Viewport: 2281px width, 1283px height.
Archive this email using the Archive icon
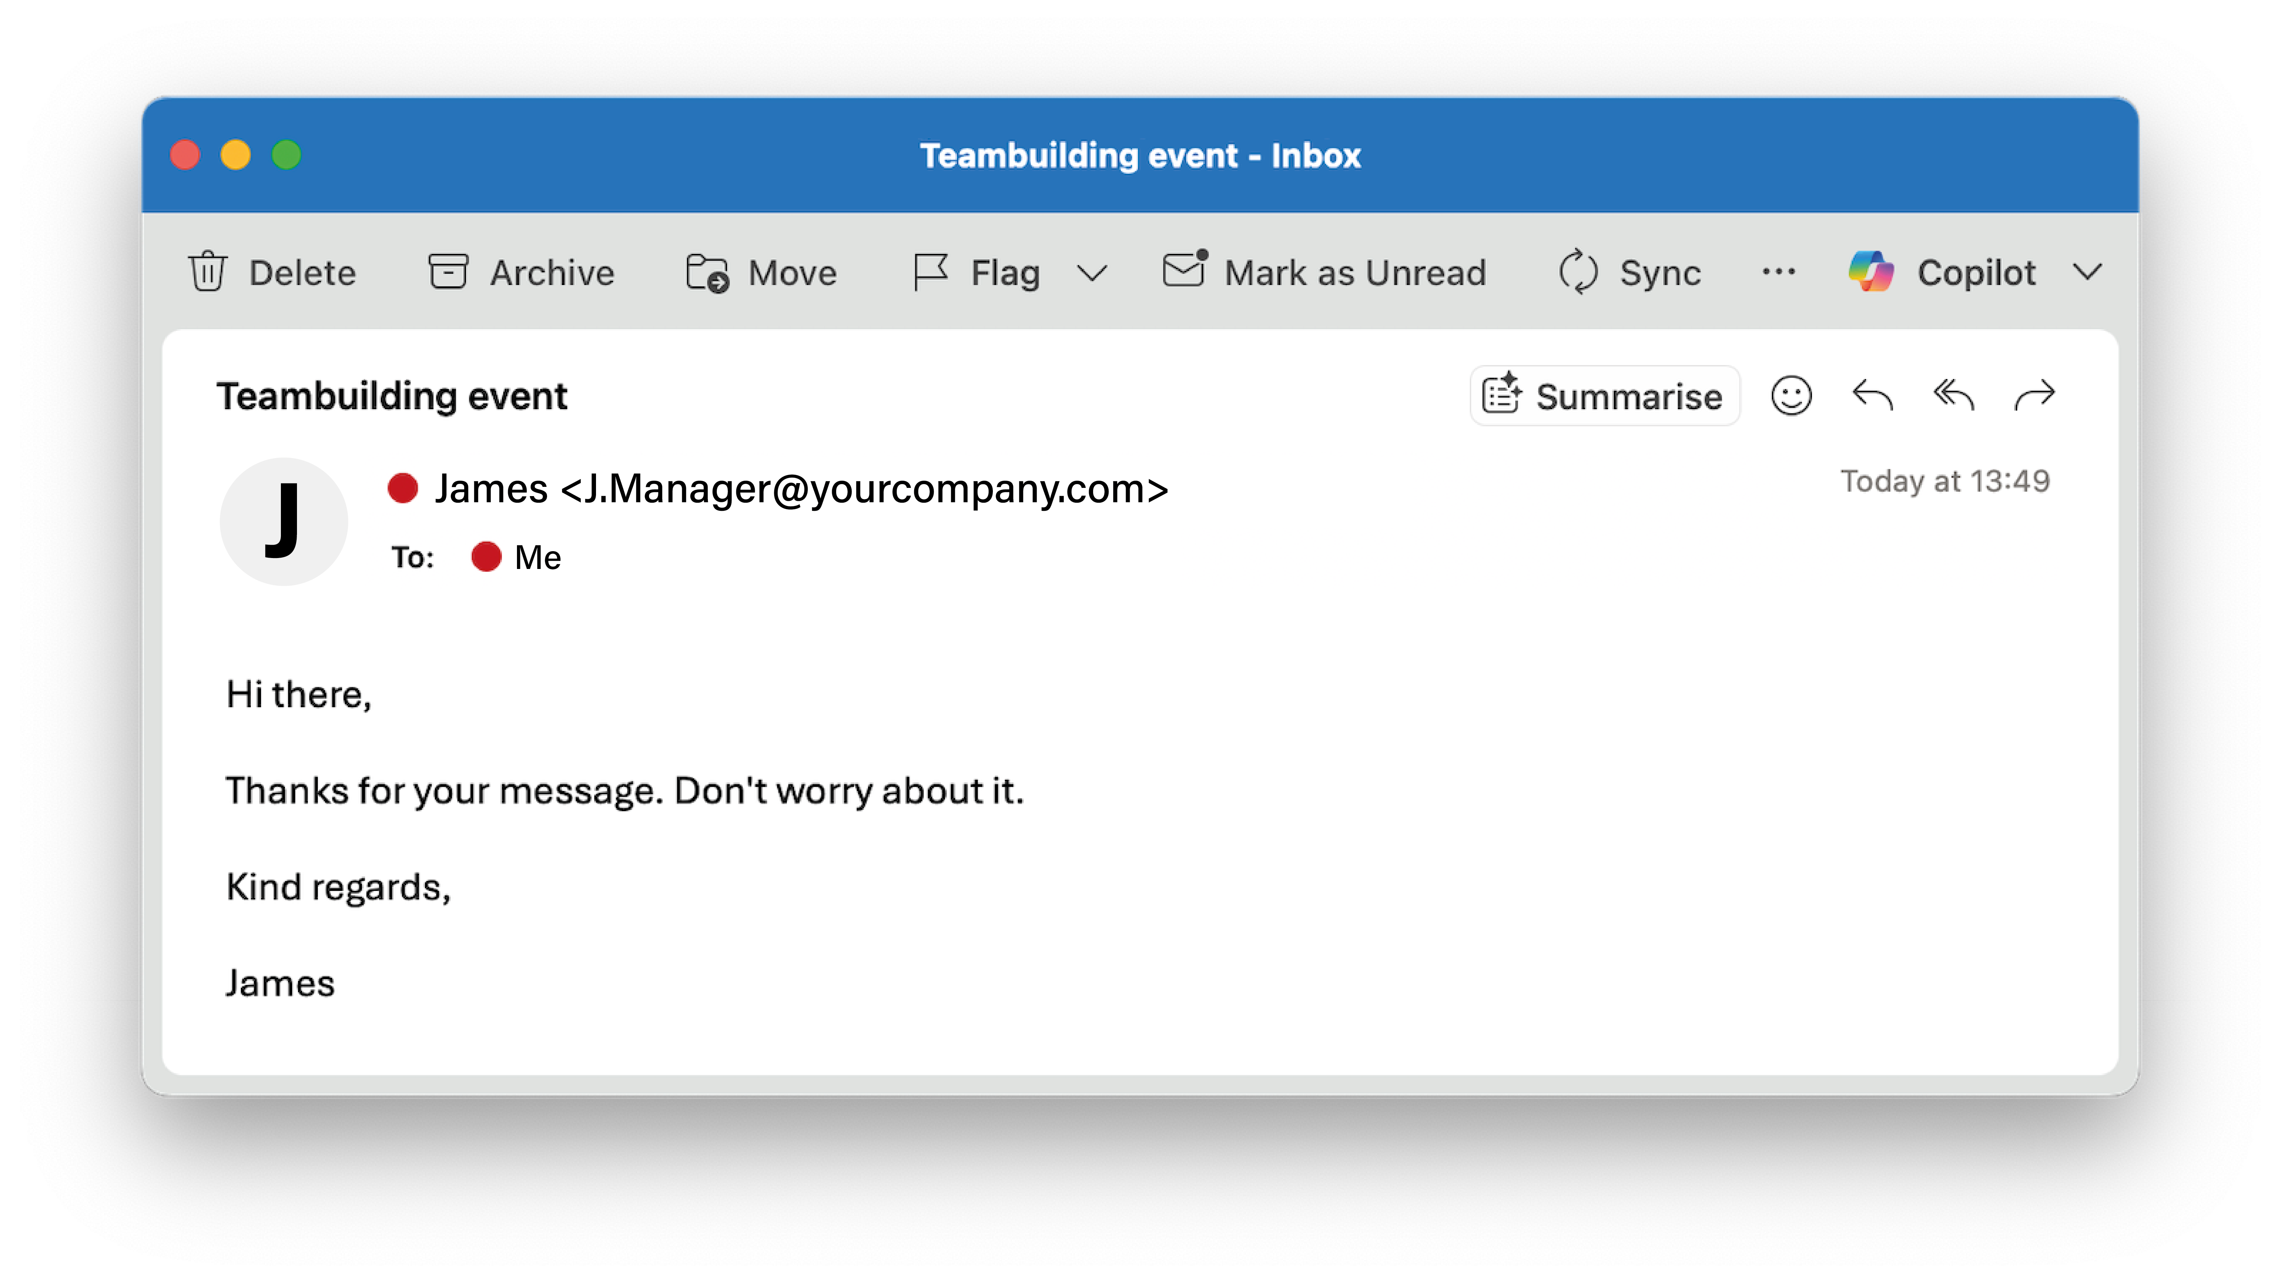coord(448,272)
